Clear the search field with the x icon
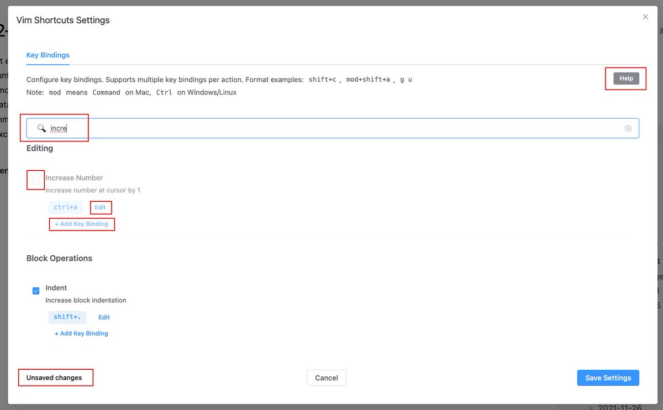663x410 pixels. 628,128
